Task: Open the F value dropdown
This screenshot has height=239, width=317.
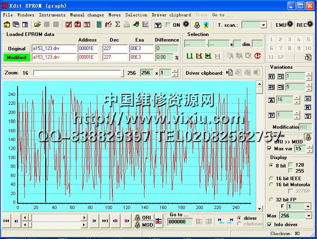Action: 308,207
